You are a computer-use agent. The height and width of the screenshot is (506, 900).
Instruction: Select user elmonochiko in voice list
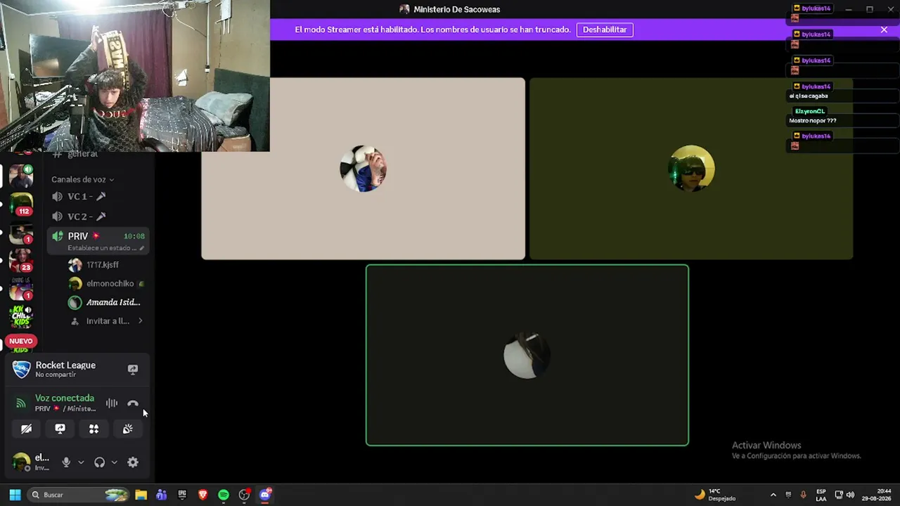pos(105,284)
